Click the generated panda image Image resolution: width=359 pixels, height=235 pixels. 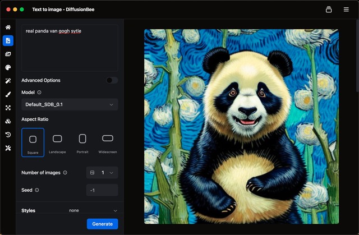(x=242, y=126)
